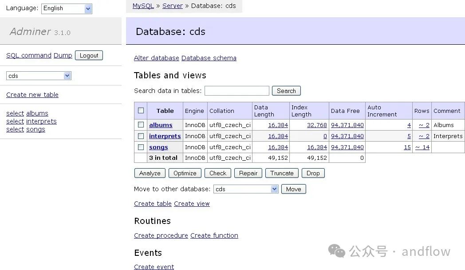Open the Language dropdown
The image size is (465, 270).
click(67, 8)
